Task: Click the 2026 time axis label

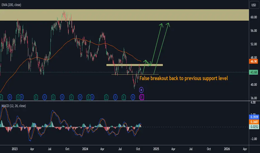Action: pos(227,149)
